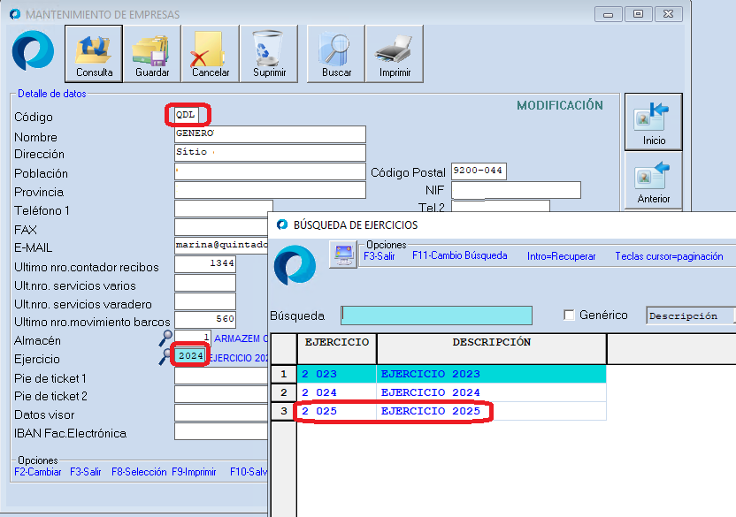Select the EJERCICIO 2025 row
The width and height of the screenshot is (736, 517).
[x=430, y=412]
